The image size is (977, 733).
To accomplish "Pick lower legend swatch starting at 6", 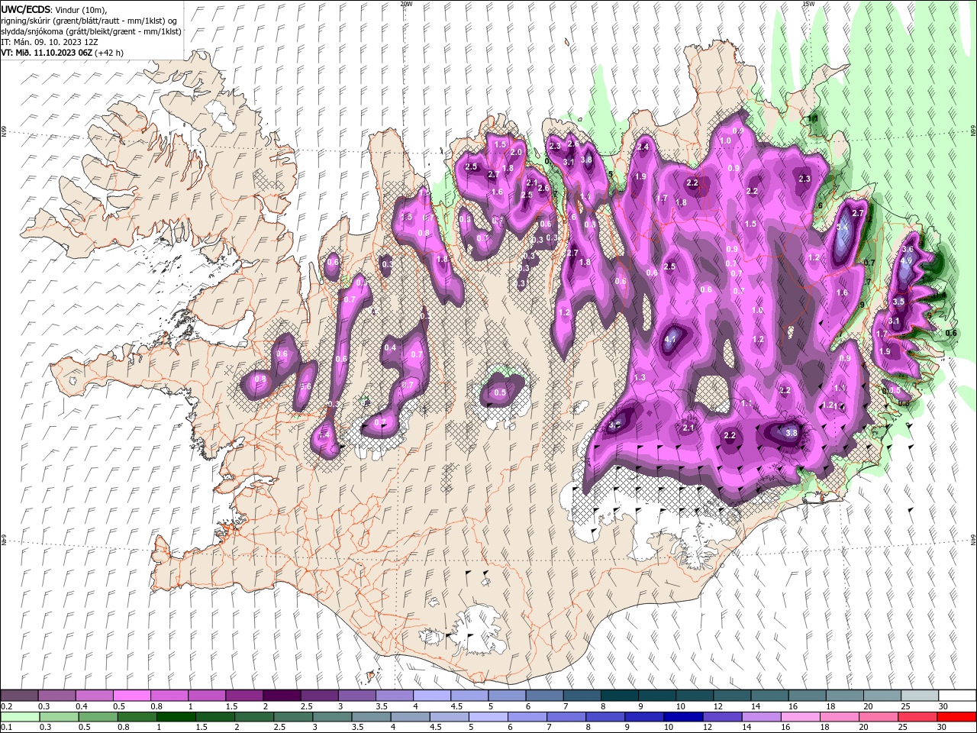I will click(526, 717).
